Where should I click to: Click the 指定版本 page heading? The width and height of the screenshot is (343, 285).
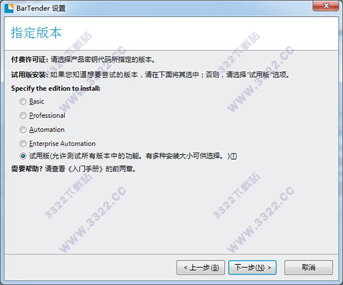point(36,33)
